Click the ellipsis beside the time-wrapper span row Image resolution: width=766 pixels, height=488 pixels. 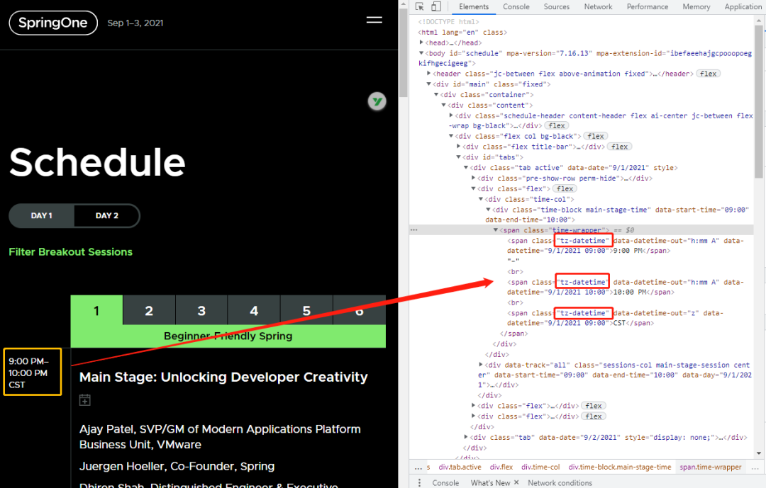click(413, 230)
